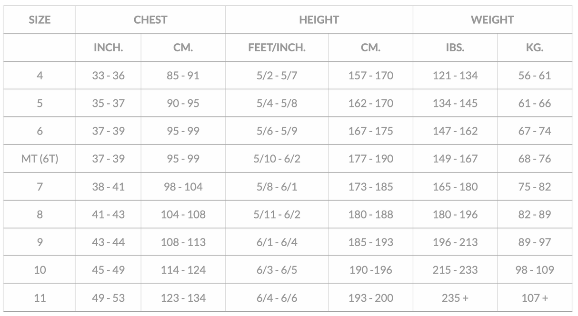Click the FEET/INCH. subheader
Screen dimensions: 578x316
click(x=277, y=48)
